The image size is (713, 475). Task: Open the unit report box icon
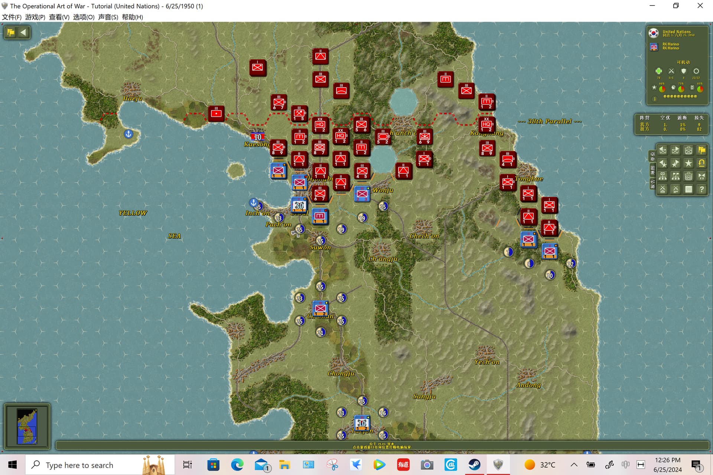coord(688,150)
